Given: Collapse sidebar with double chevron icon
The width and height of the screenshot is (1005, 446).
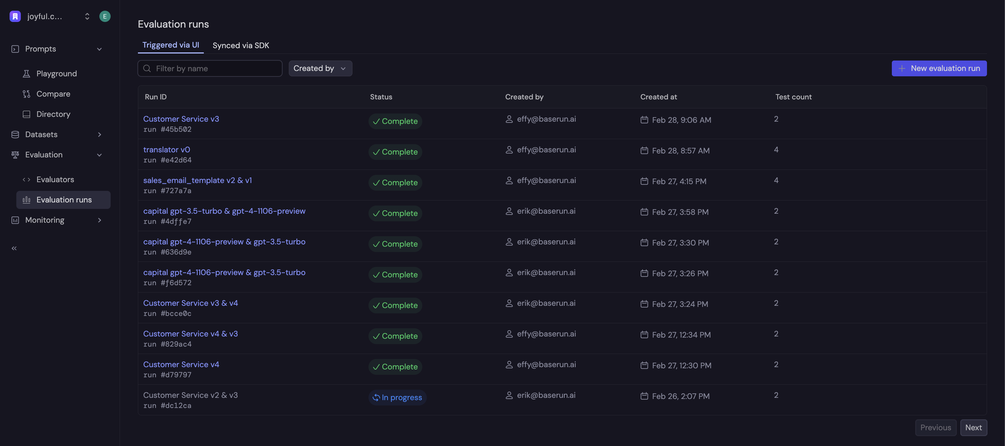Looking at the screenshot, I should point(14,248).
